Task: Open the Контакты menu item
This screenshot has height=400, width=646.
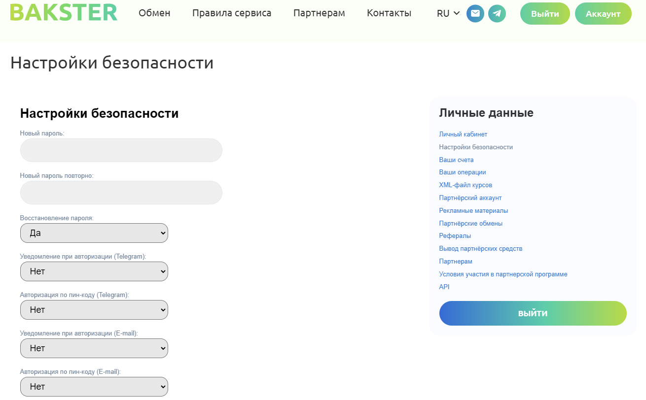Action: click(x=389, y=13)
